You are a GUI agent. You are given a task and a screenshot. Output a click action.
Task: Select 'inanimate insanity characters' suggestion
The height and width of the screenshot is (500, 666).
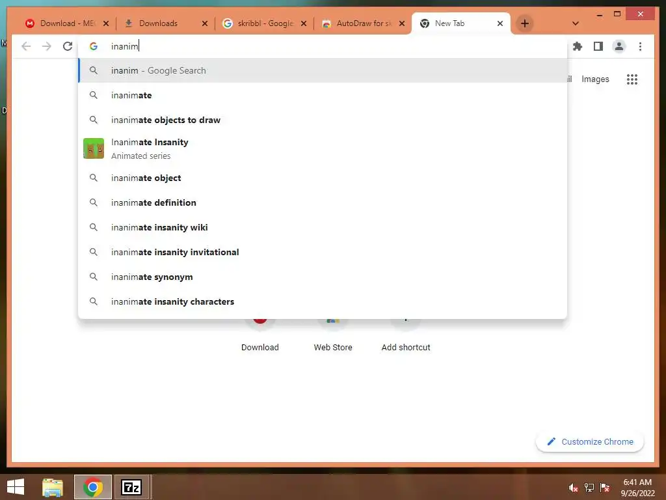[x=323, y=301]
